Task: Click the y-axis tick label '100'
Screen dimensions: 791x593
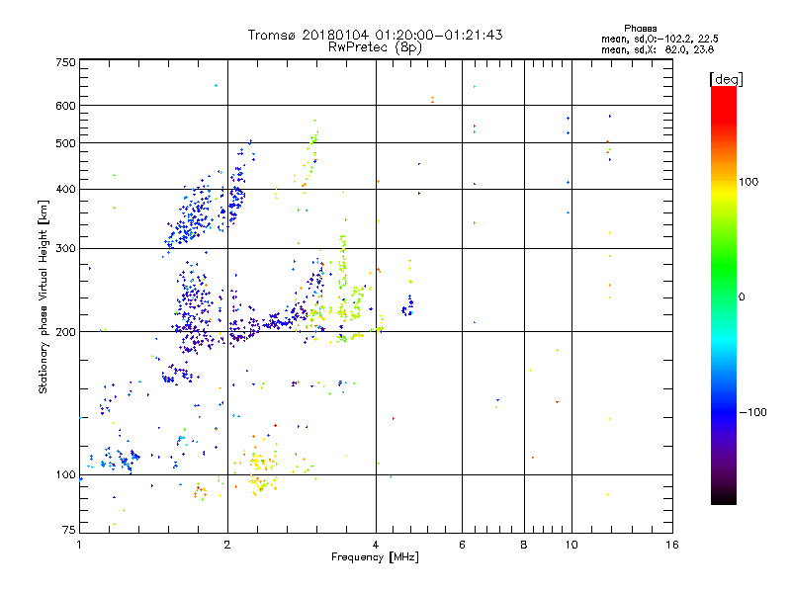Action: click(65, 474)
